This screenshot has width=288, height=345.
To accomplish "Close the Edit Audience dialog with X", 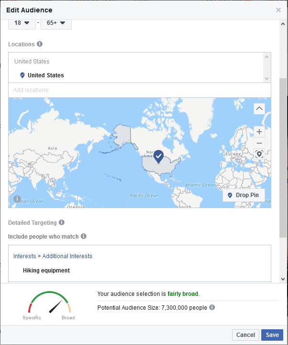I will point(278,10).
